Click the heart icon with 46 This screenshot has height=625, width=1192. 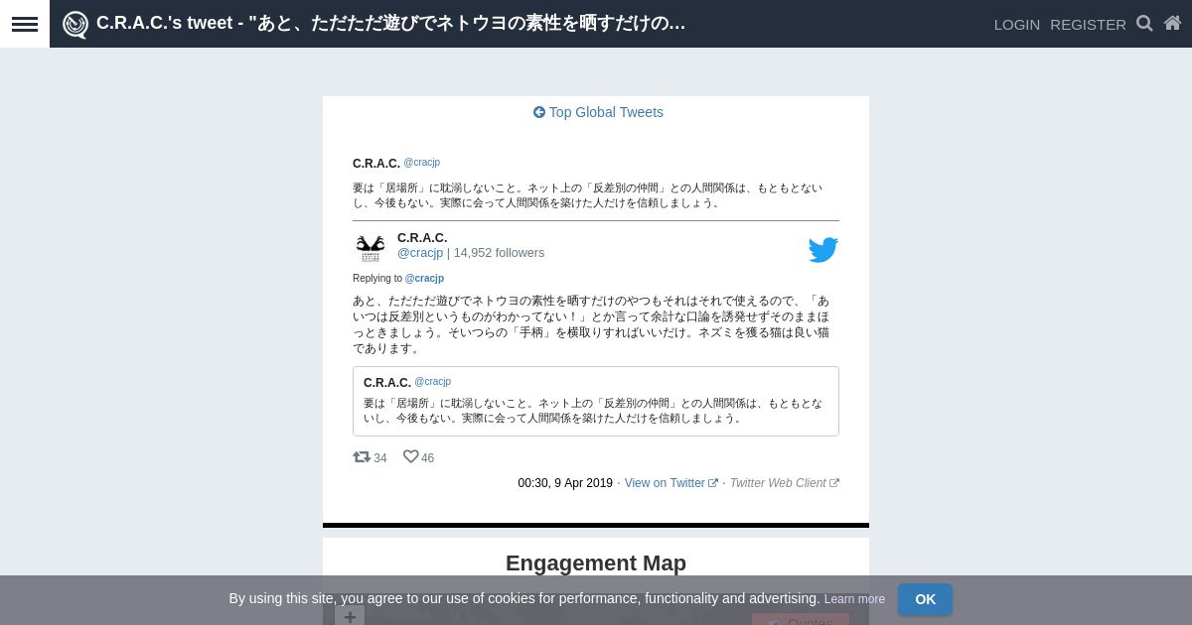(x=410, y=457)
